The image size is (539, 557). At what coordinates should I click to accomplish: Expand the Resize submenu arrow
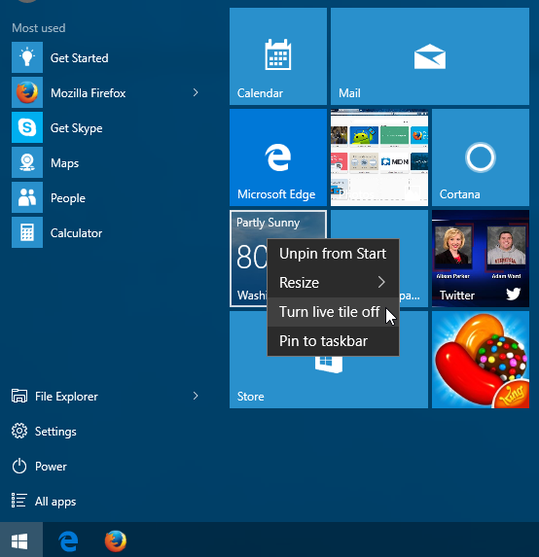pyautogui.click(x=381, y=283)
